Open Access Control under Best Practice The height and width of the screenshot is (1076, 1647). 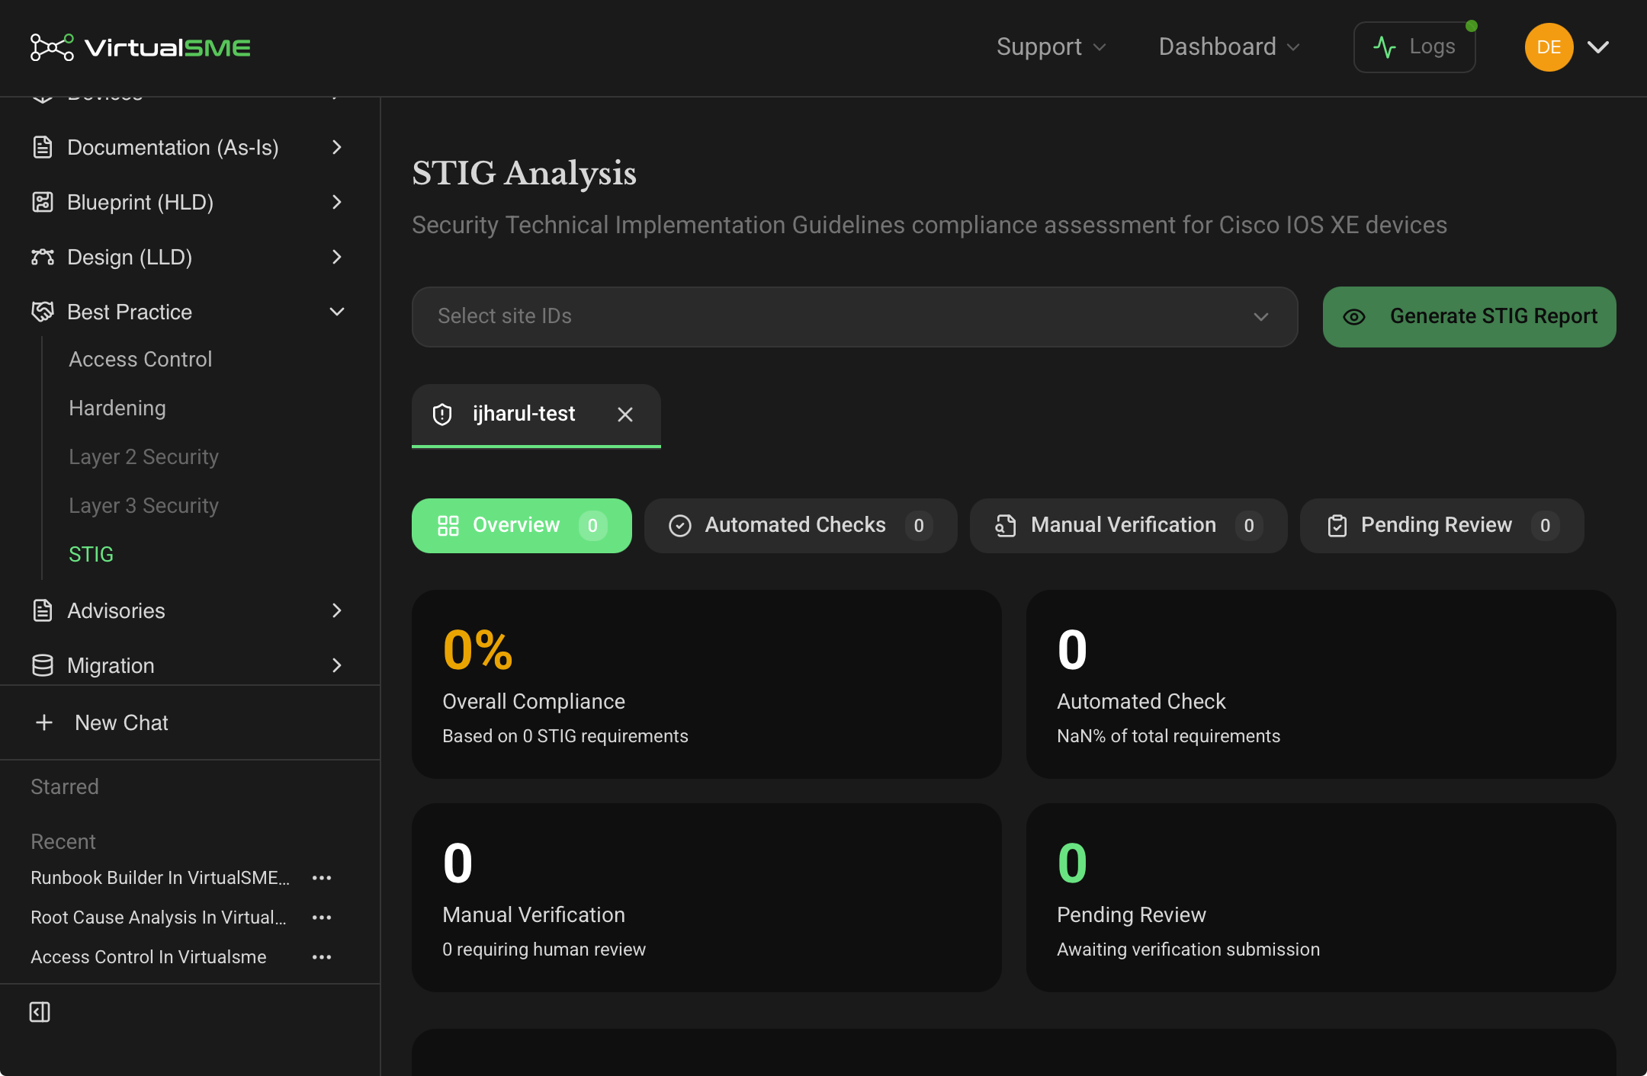[x=140, y=360]
